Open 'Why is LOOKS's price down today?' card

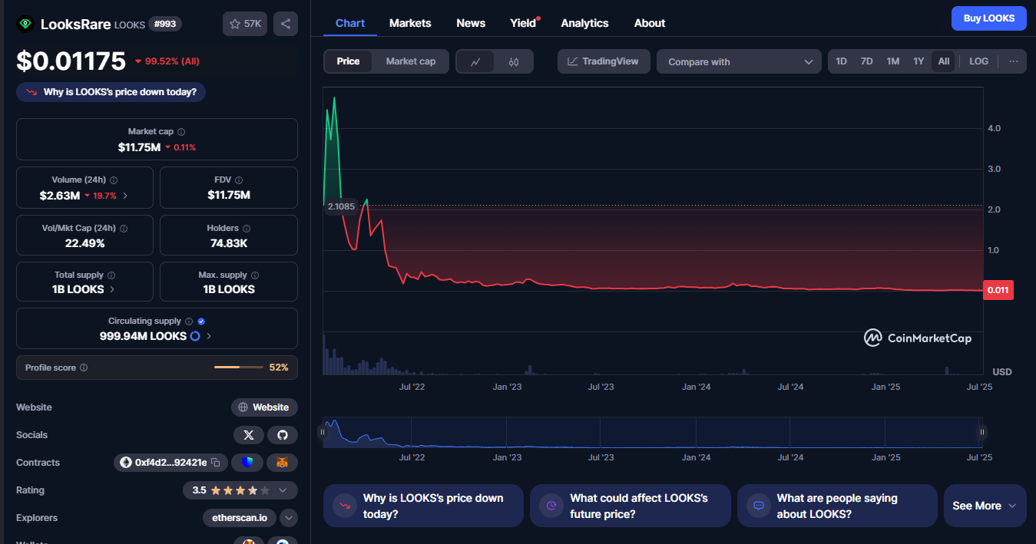tap(423, 506)
